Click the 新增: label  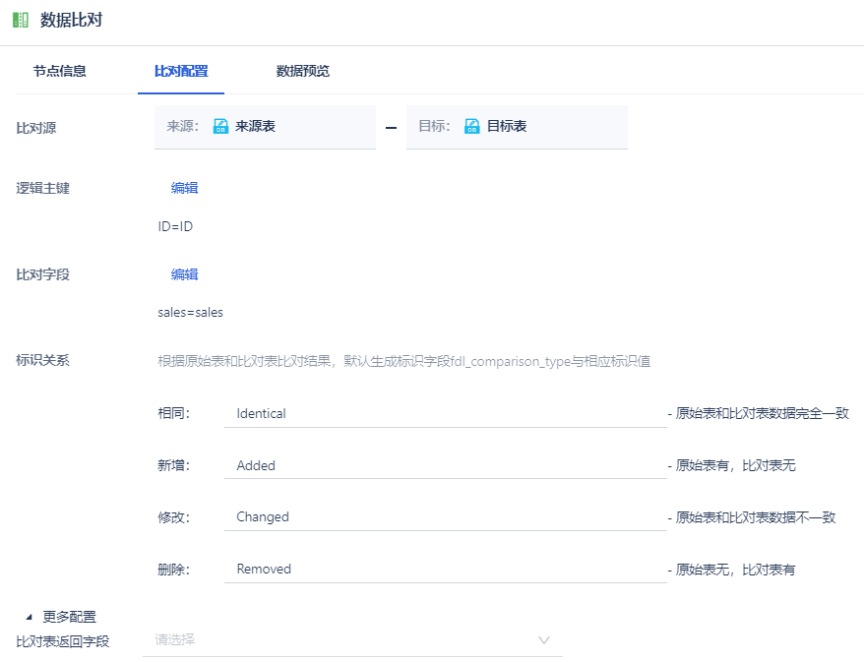173,465
